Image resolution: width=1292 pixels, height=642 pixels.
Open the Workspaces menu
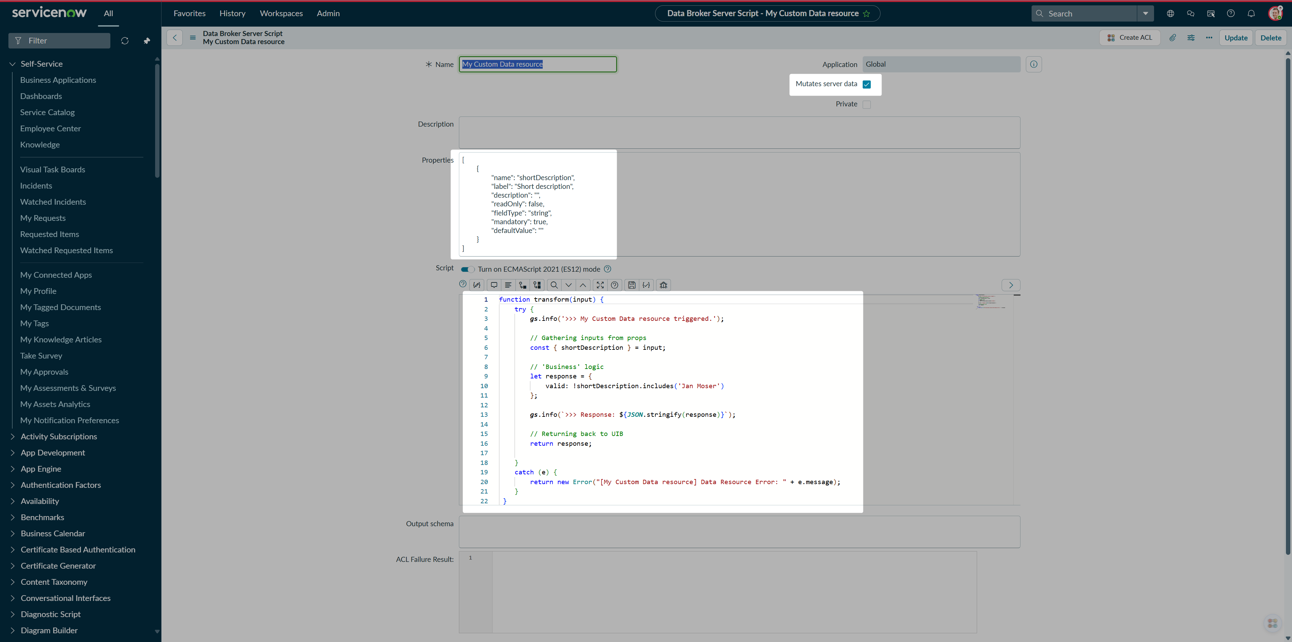(x=281, y=13)
